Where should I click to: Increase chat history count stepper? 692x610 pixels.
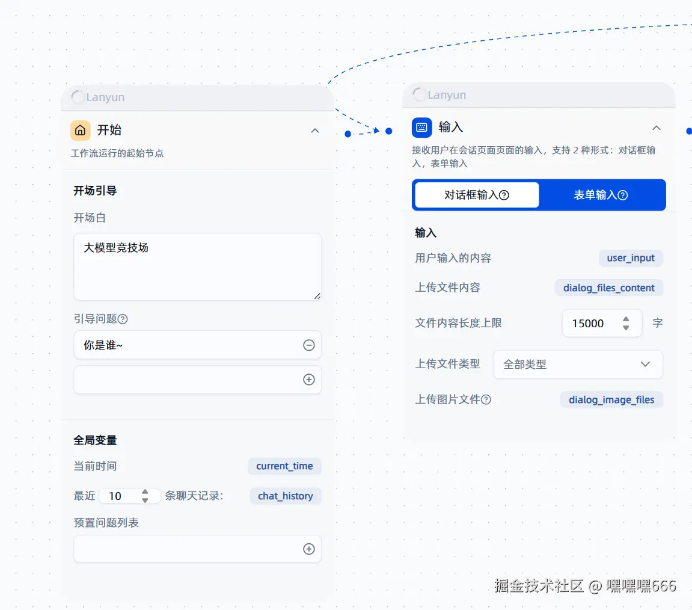[145, 491]
